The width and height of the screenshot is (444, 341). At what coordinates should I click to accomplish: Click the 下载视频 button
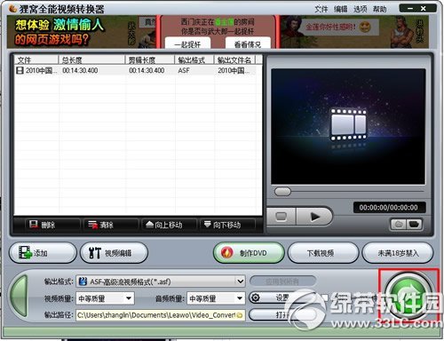[323, 253]
